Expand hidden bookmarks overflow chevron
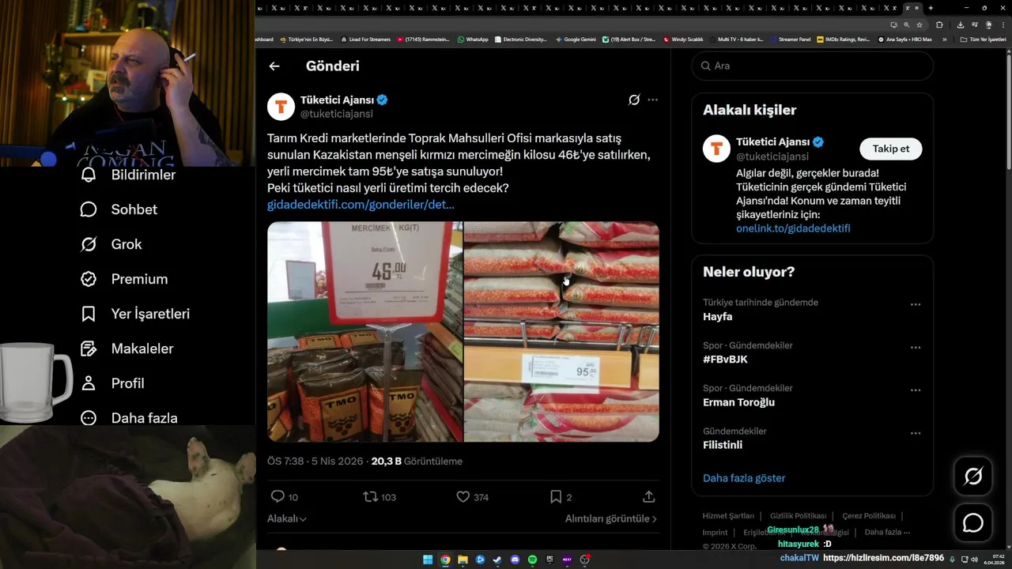1012x569 pixels. coord(945,40)
